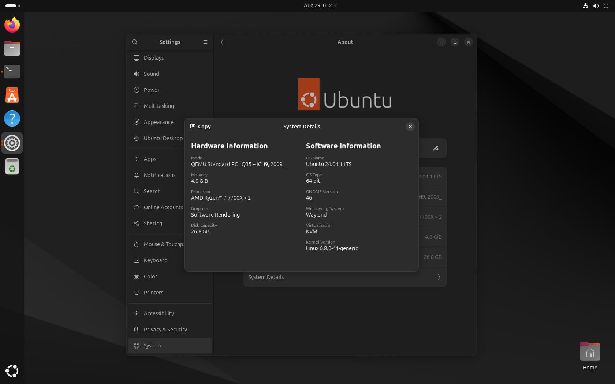Viewport: 615px width, 384px height.
Task: Open Multitasking settings
Action: pos(159,106)
